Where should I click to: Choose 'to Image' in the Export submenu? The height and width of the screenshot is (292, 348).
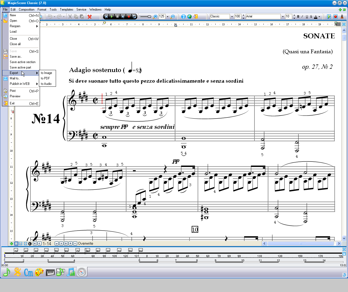tap(48, 73)
